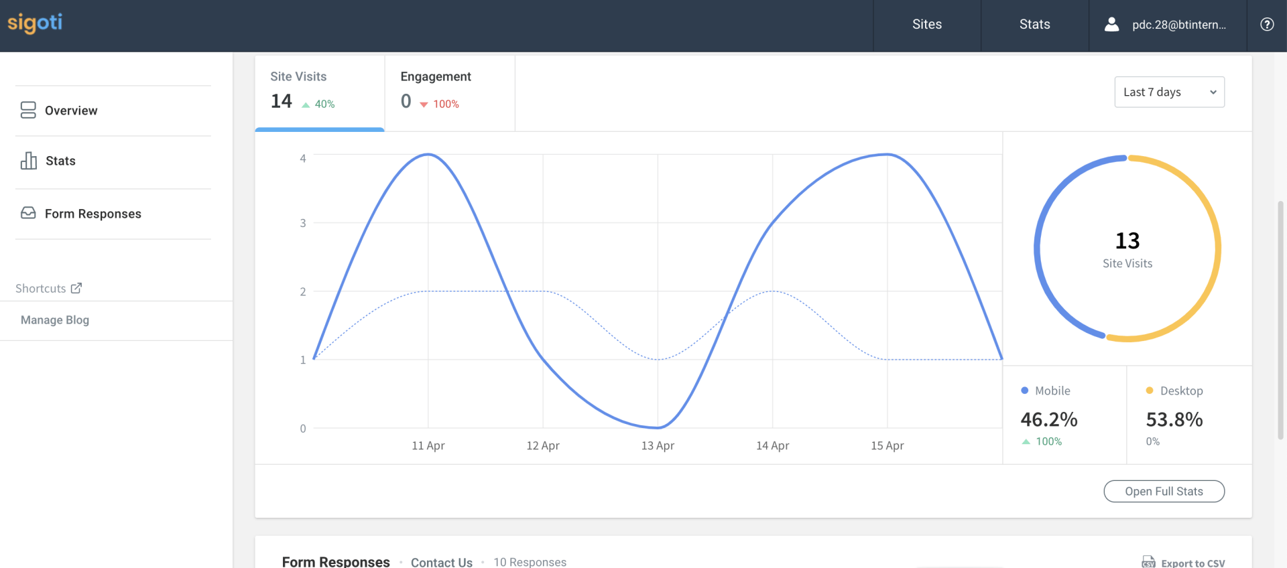
Task: Open the pdc.28 account menu
Action: click(x=1178, y=25)
